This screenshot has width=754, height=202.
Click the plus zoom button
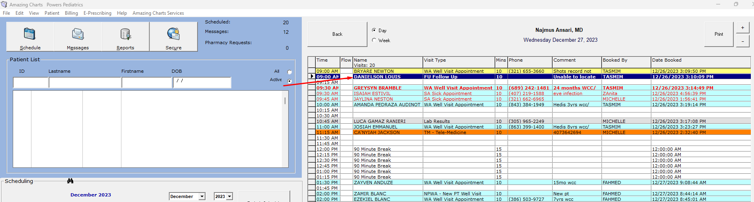(x=742, y=28)
